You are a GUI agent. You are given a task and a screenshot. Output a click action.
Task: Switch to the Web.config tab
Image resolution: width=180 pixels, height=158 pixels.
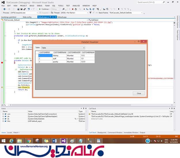(27, 17)
